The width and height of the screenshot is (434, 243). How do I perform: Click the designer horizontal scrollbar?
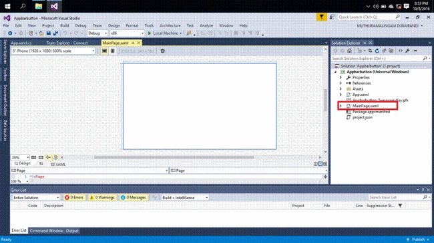click(x=174, y=157)
